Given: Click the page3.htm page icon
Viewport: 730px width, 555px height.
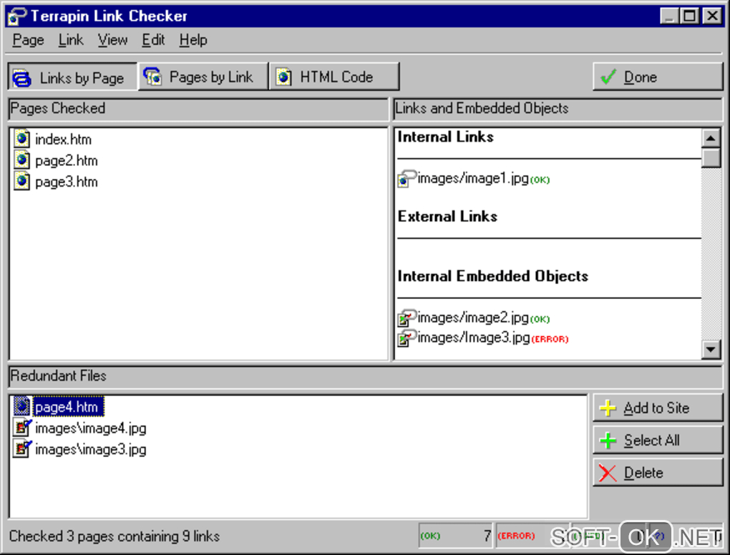Looking at the screenshot, I should [x=21, y=181].
